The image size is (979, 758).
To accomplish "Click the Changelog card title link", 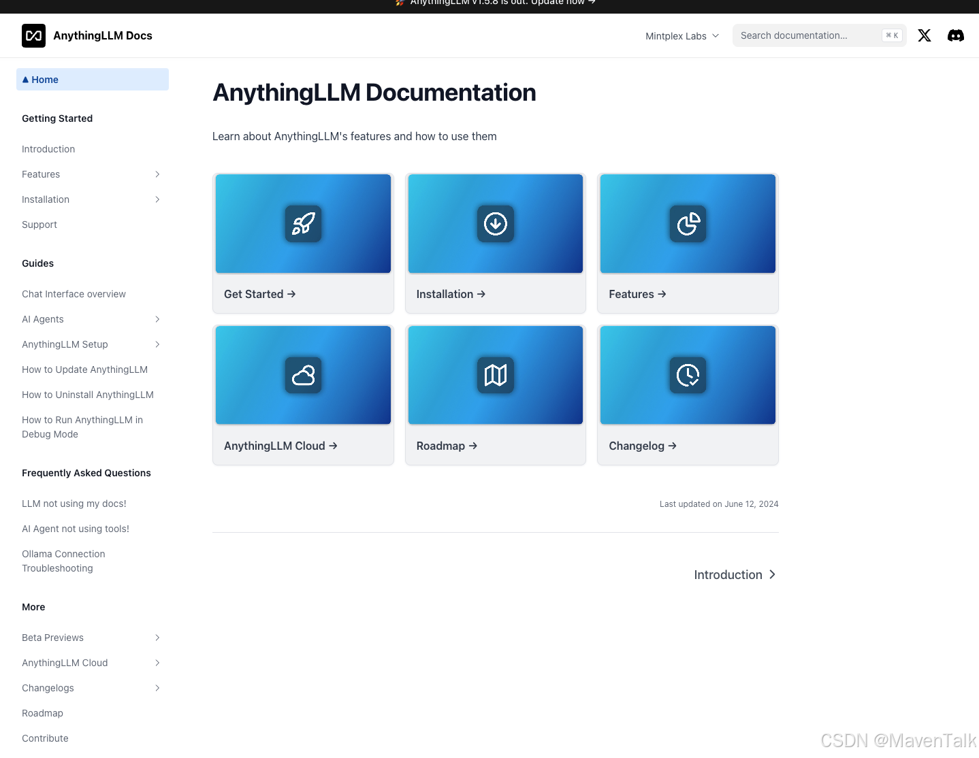I will 643,446.
